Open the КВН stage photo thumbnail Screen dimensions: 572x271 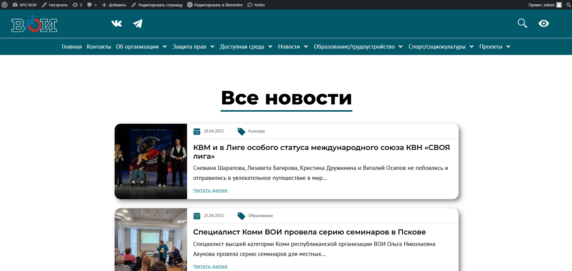pos(151,162)
